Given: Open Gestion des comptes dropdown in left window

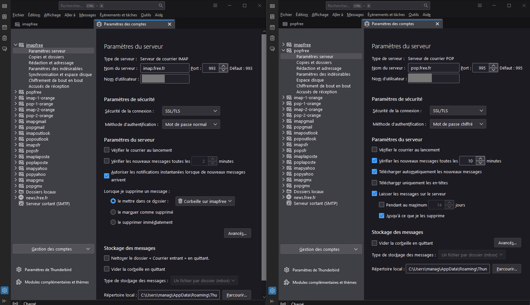Looking at the screenshot, I should (53, 249).
